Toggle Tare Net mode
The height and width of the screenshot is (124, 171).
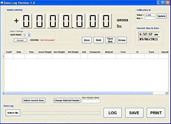pyautogui.click(x=110, y=40)
